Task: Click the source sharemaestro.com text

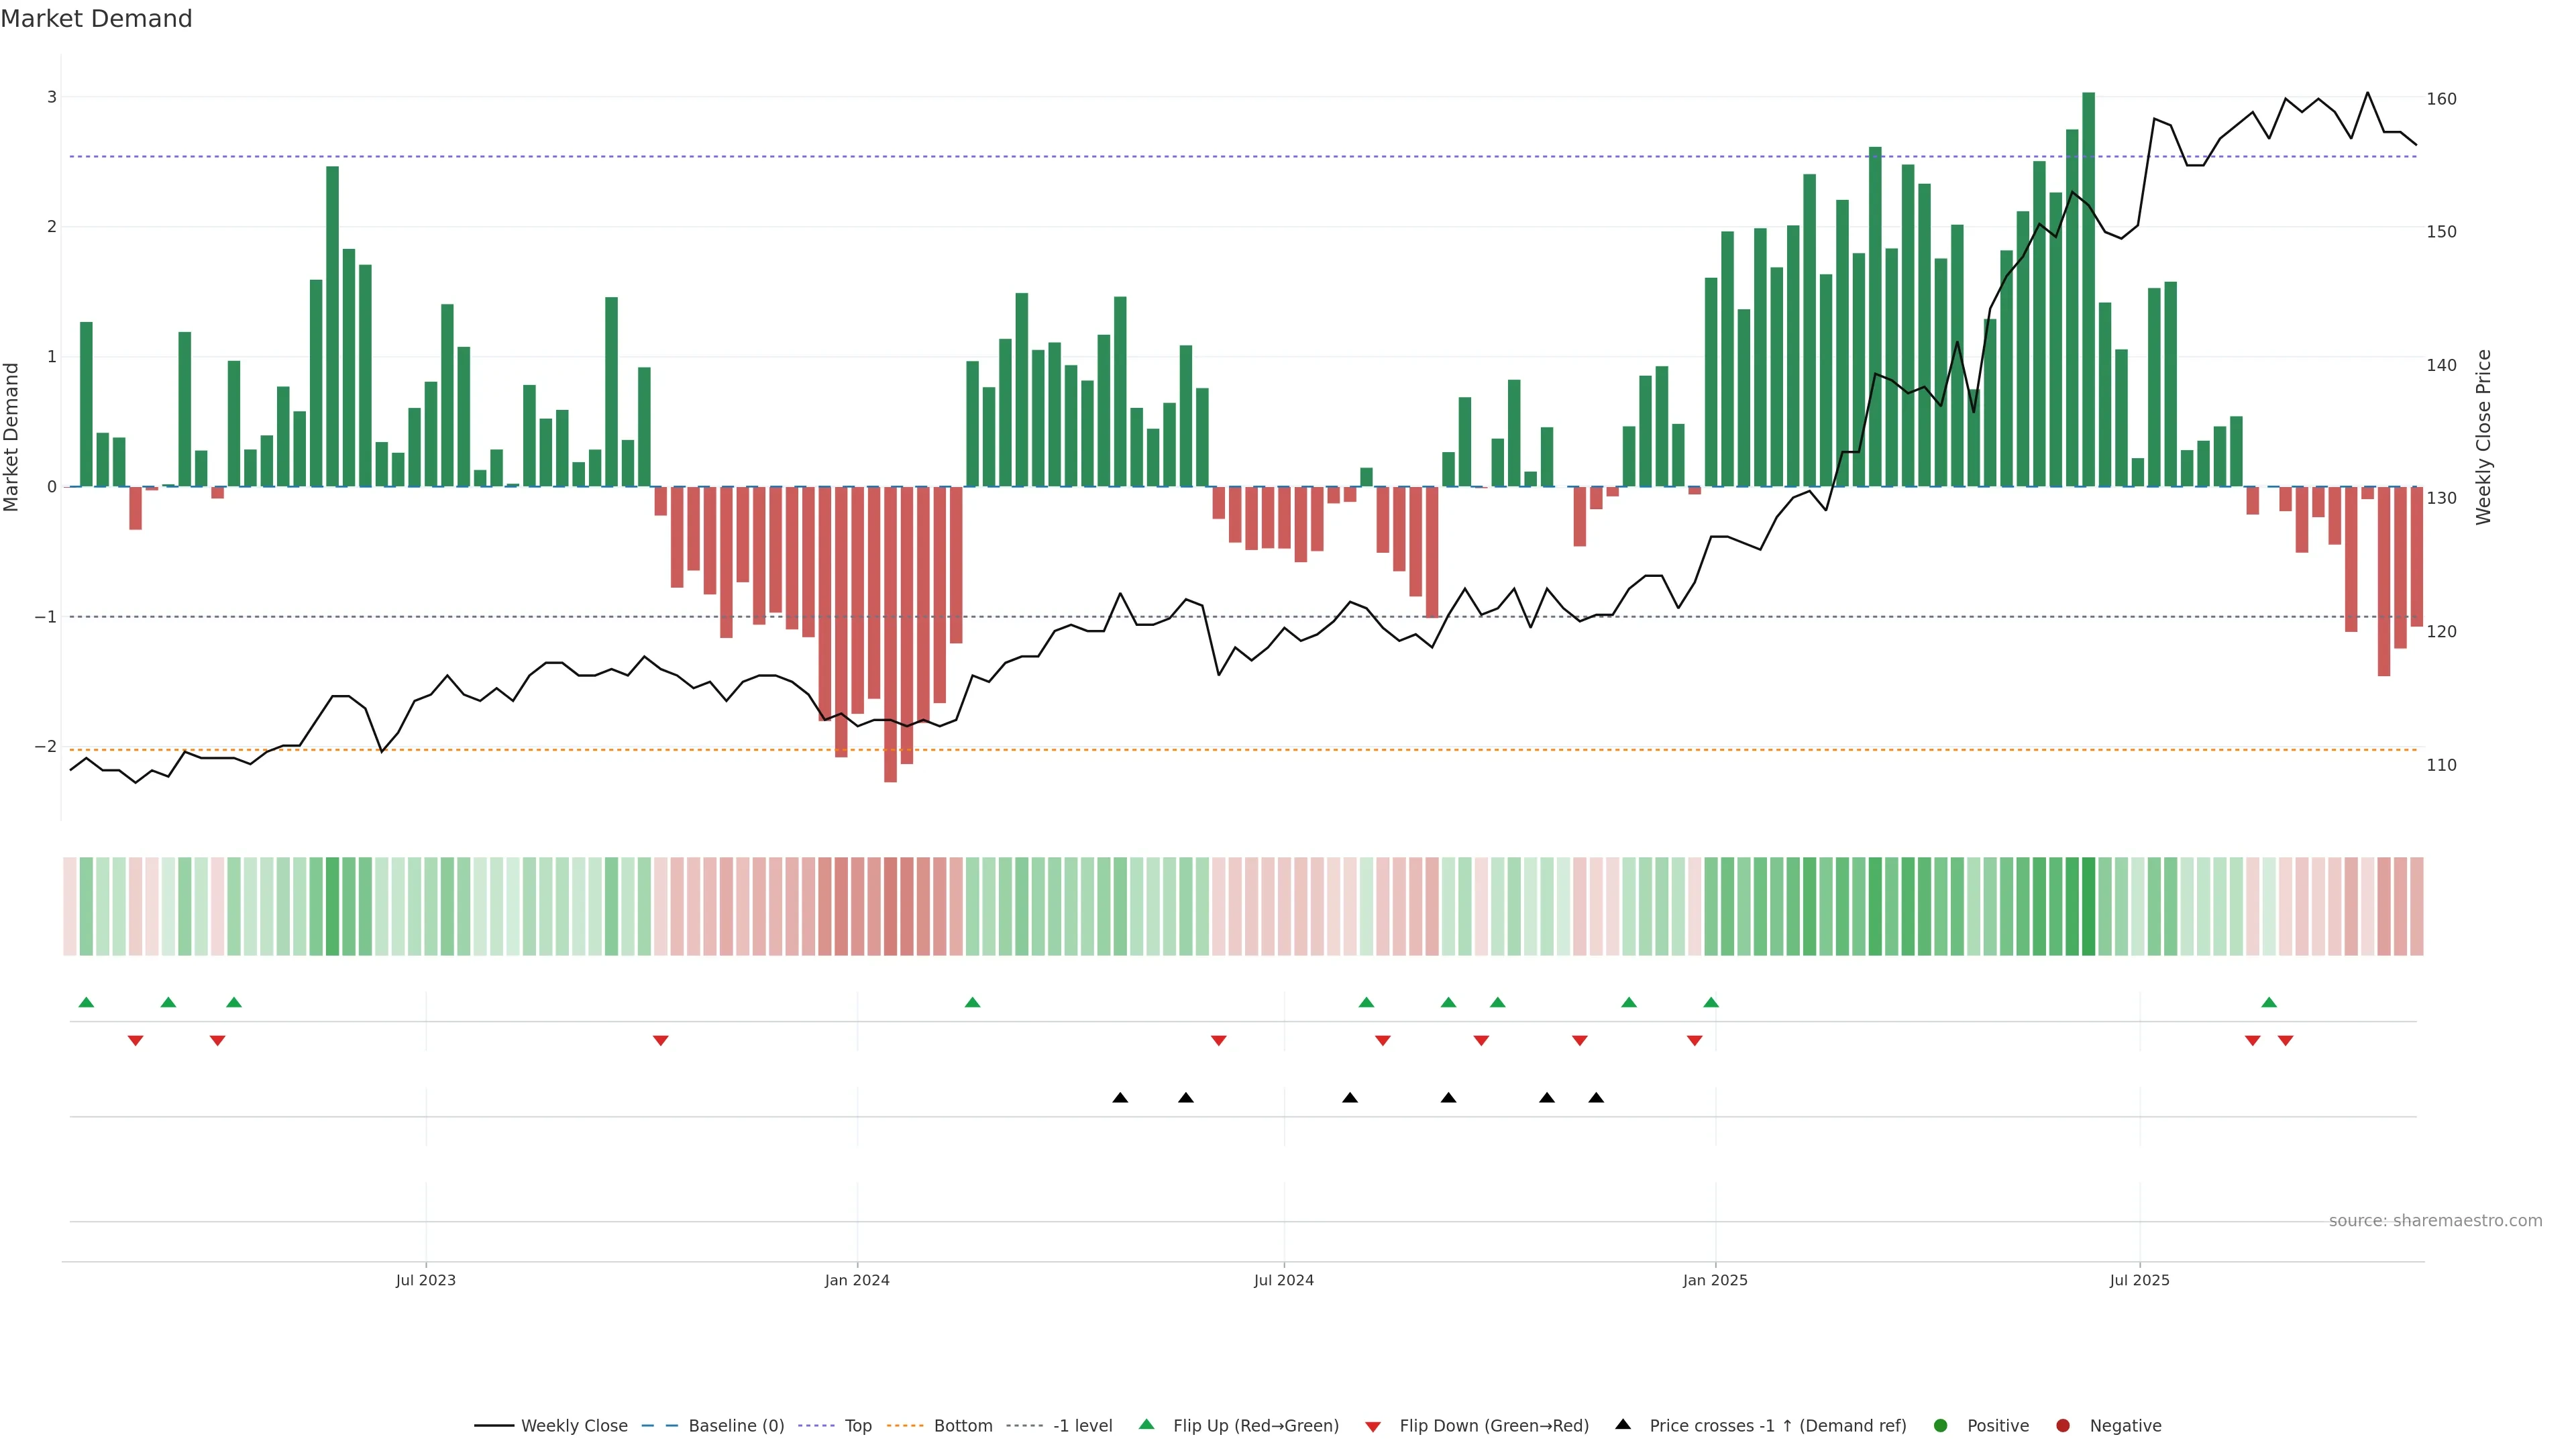Action: 2435,1221
